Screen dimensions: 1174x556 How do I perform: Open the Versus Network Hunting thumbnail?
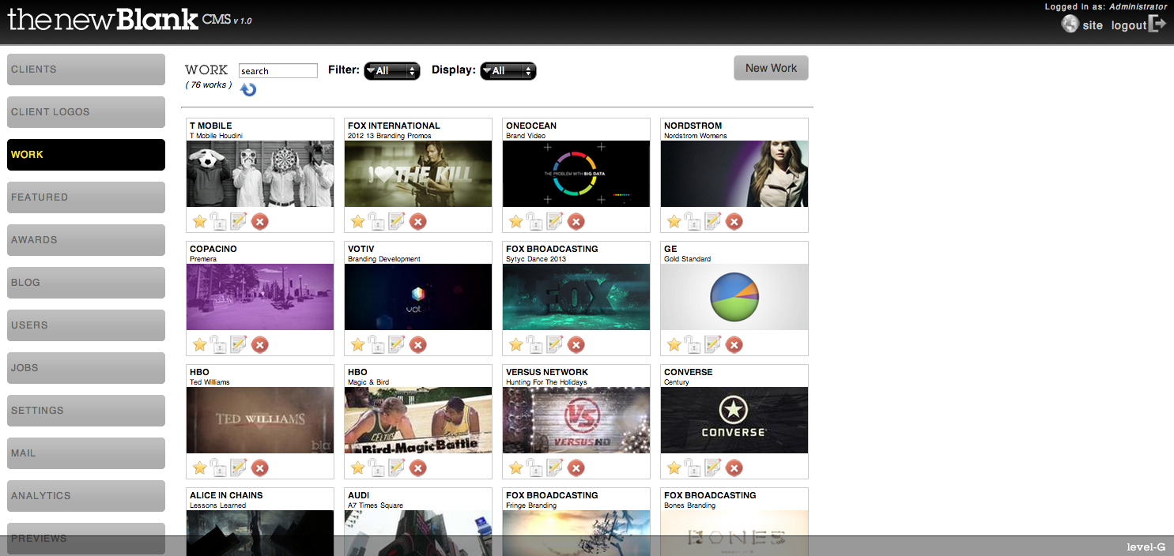576,420
